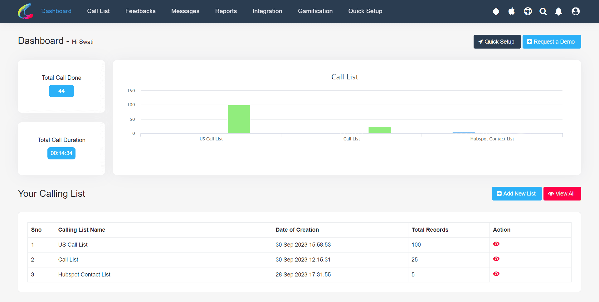This screenshot has height=302, width=599.
Task: Click the app logo in the navbar
Action: 26,11
